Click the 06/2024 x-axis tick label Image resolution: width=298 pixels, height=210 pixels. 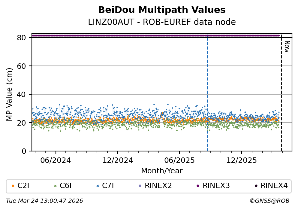pos(56,160)
